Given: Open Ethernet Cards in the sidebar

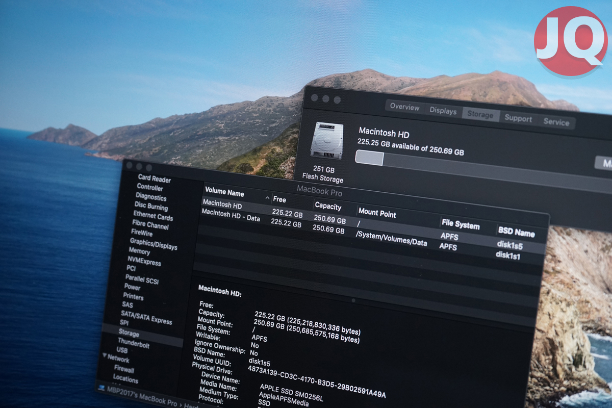Looking at the screenshot, I should 153,215.
